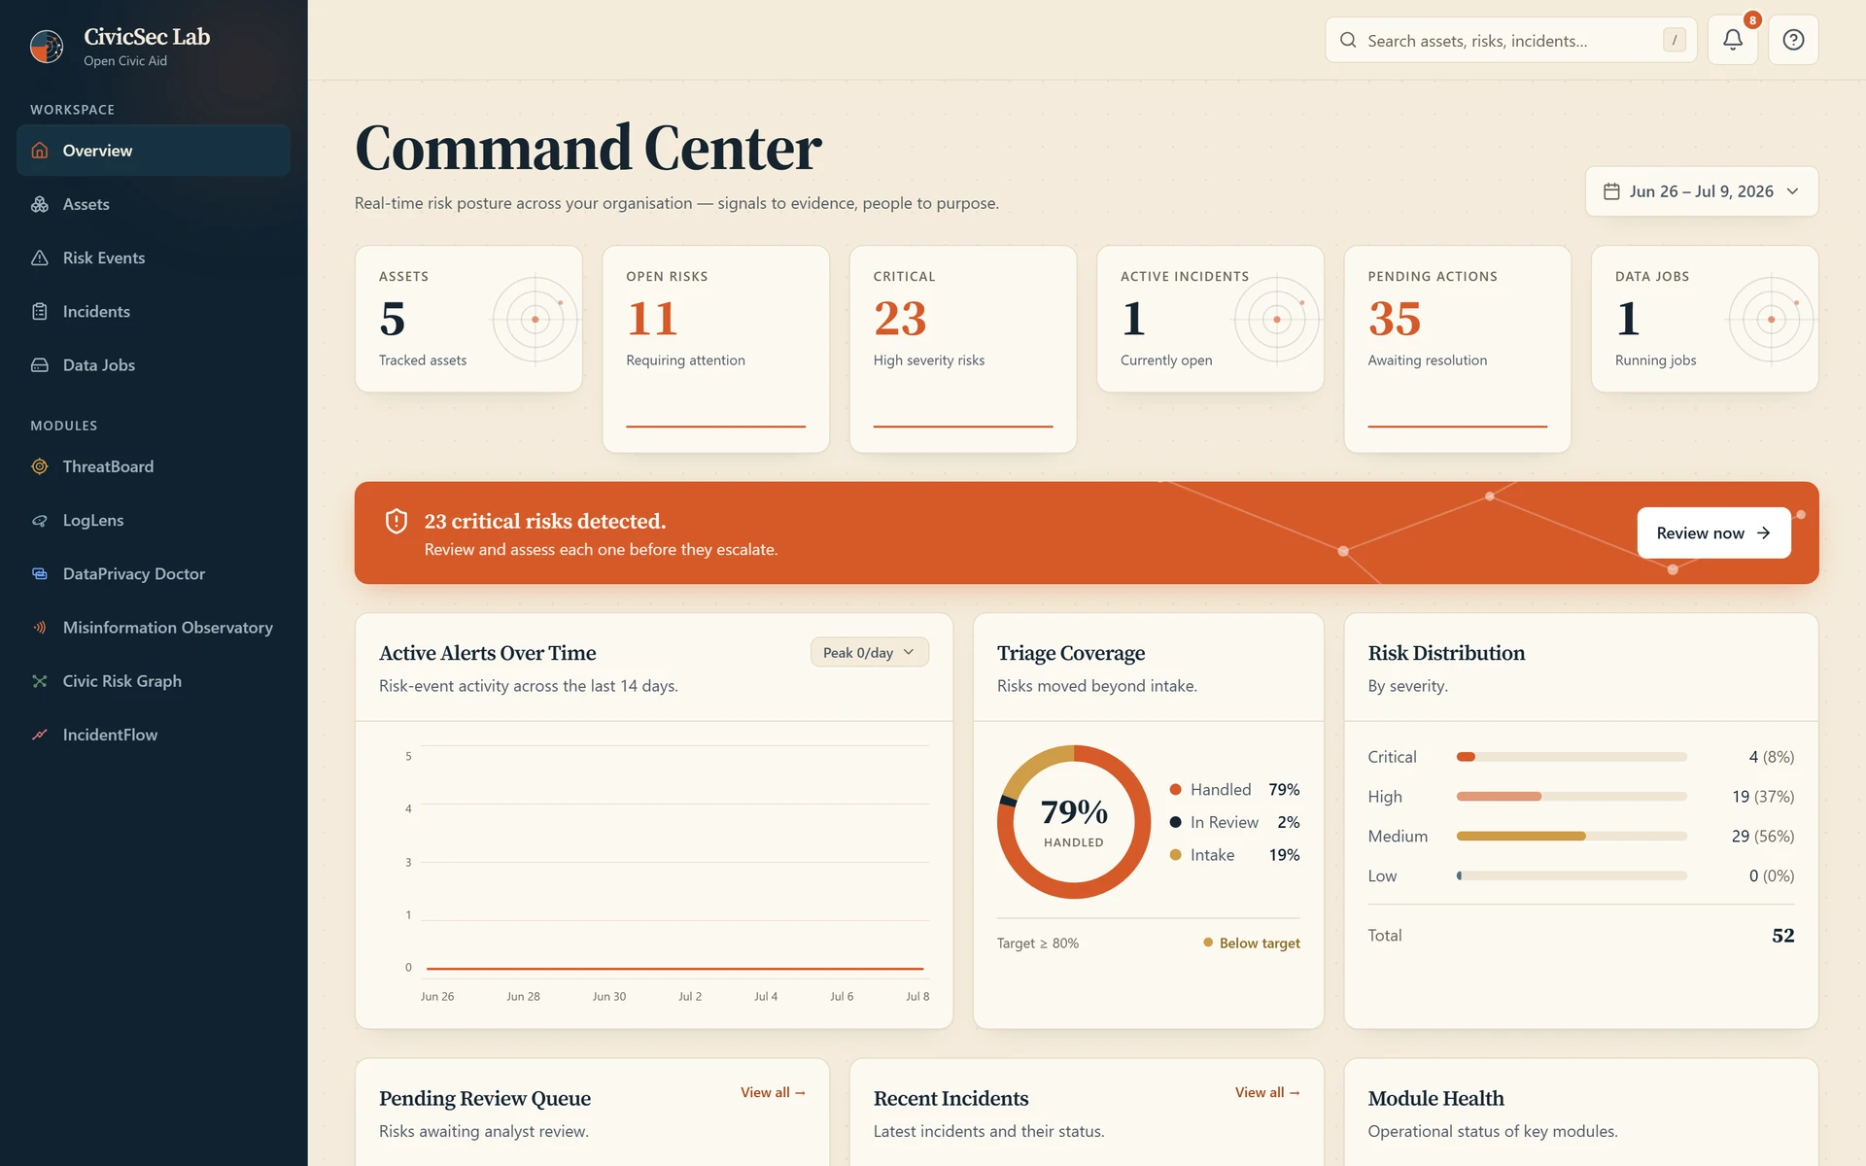Click the Critical severity bar

pyautogui.click(x=1572, y=757)
